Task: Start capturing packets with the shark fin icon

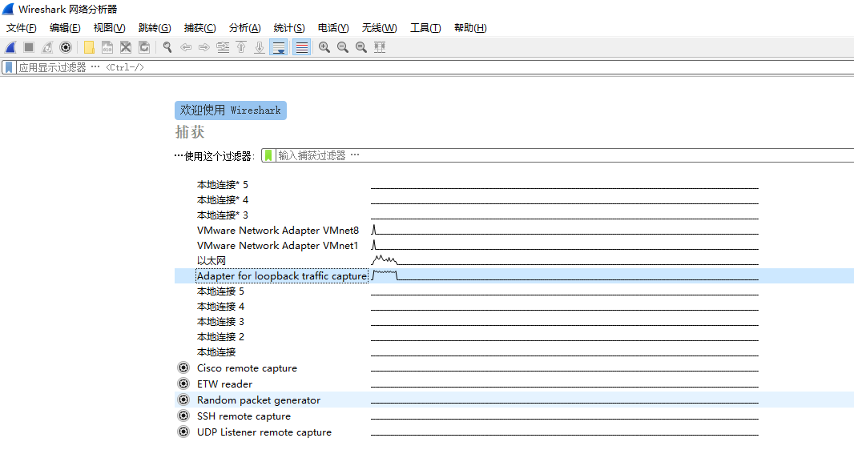Action: click(x=10, y=47)
